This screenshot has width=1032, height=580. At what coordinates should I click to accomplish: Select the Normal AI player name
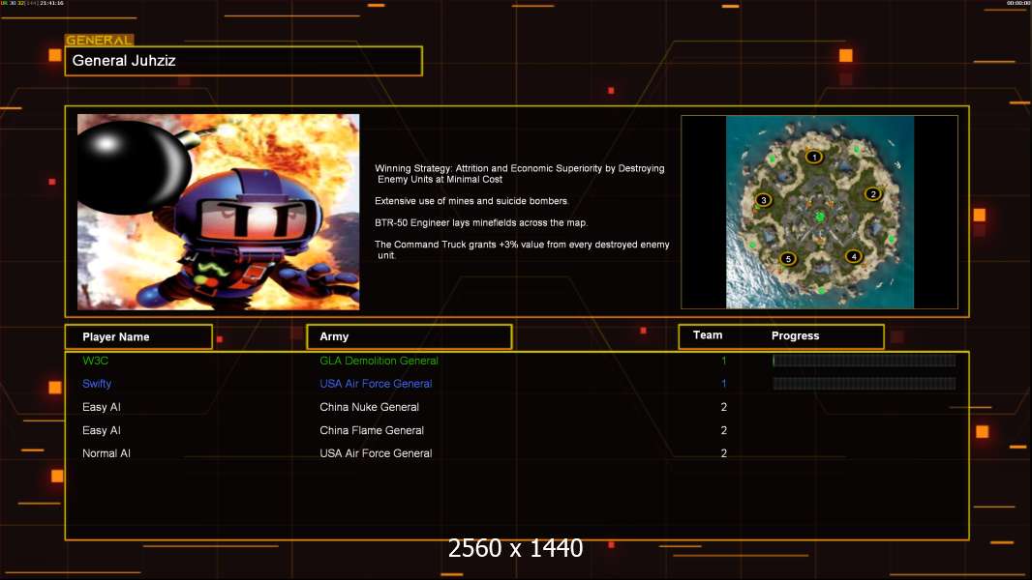tap(106, 453)
